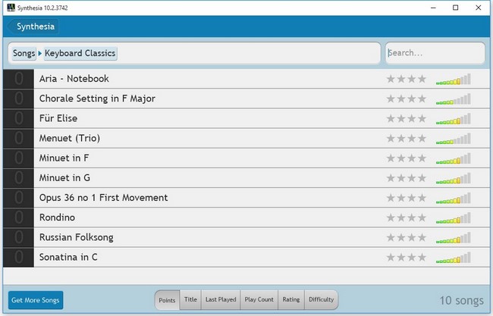The image size is (493, 316).
Task: Click Minuet in G difficulty bars
Action: (454, 178)
